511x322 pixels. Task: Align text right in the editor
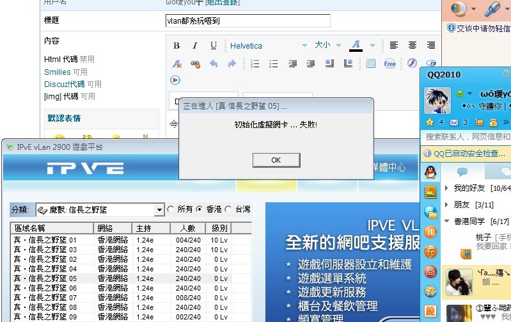click(431, 45)
